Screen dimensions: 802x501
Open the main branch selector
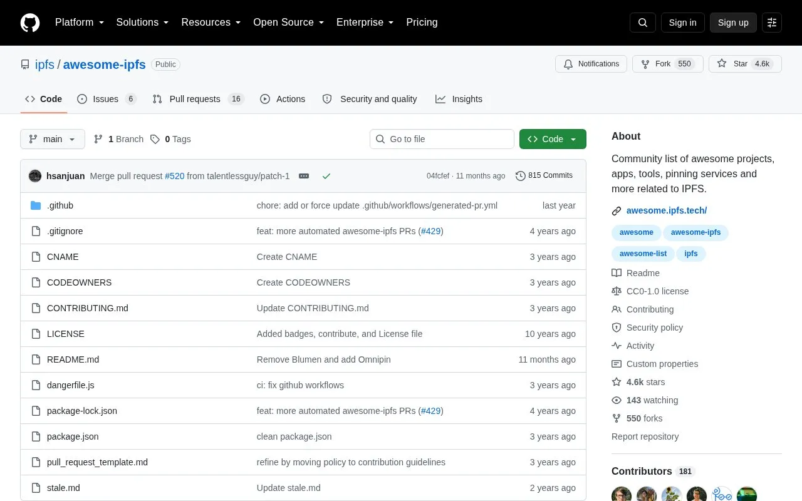click(x=53, y=139)
